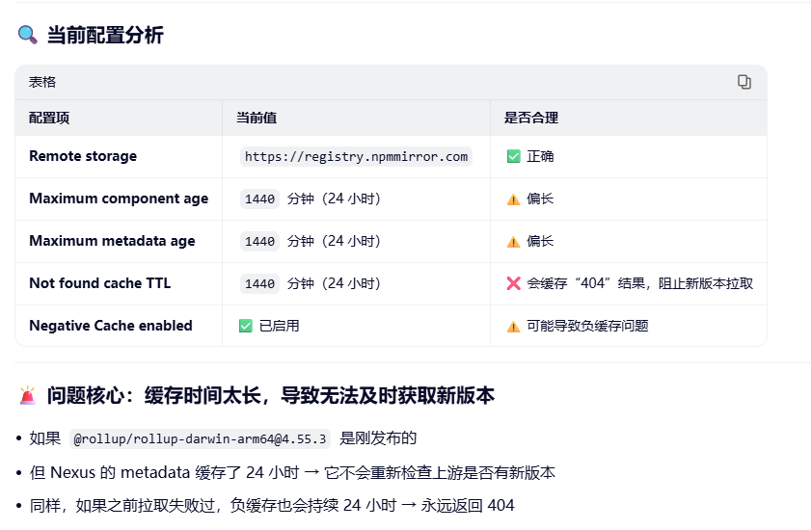Click the 表格 label above the table

42,82
